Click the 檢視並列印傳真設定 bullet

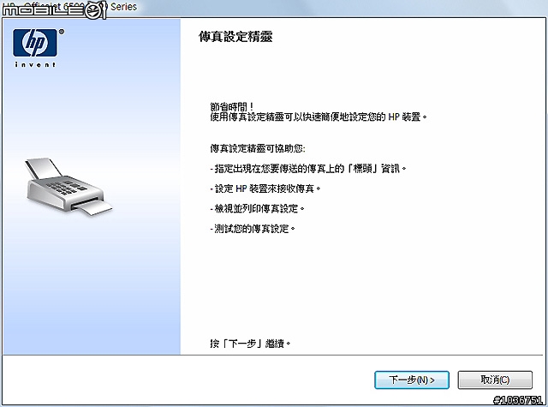click(257, 209)
